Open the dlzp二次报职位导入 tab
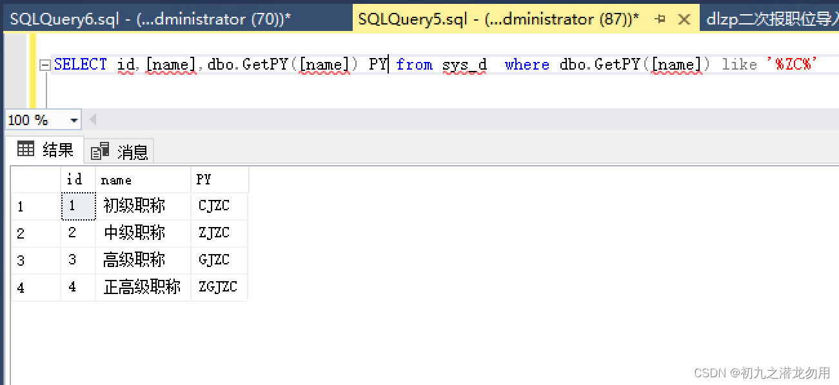 [769, 19]
